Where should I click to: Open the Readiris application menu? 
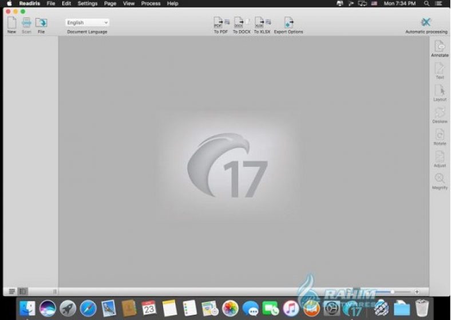click(30, 3)
